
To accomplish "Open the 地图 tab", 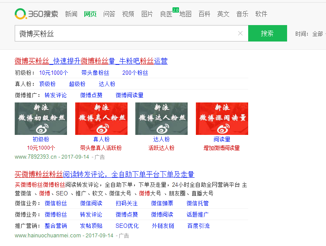I will tap(185, 14).
